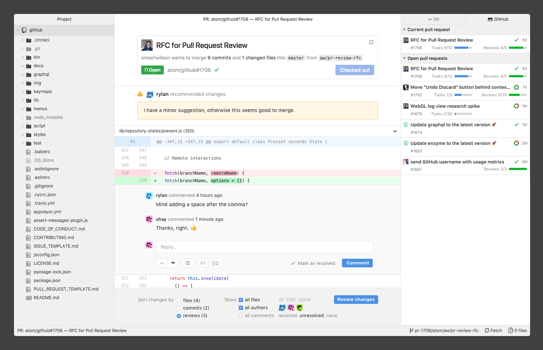Toggle the all files checkbox
Image resolution: width=543 pixels, height=350 pixels.
pyautogui.click(x=241, y=300)
